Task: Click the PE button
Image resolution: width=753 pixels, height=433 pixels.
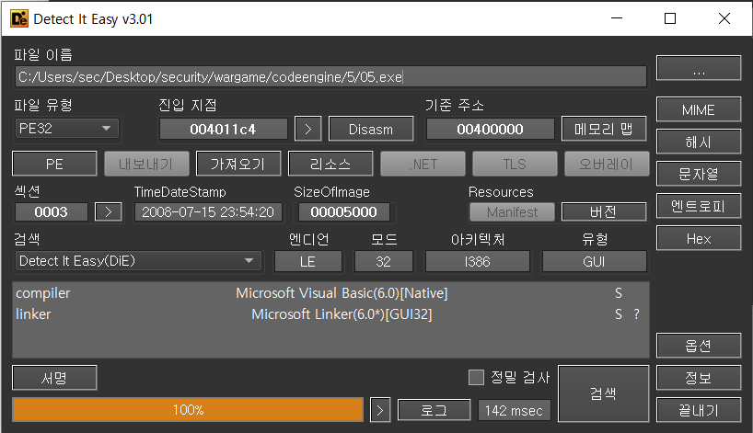Action: tap(54, 164)
